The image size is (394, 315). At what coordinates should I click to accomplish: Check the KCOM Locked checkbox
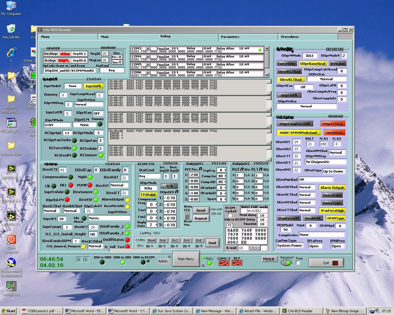tap(230, 215)
